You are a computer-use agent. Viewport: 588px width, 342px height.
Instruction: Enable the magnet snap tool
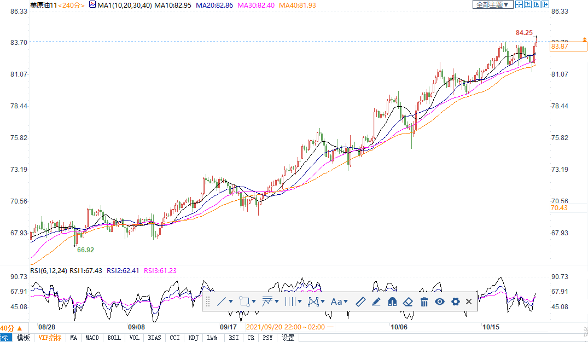pyautogui.click(x=392, y=302)
